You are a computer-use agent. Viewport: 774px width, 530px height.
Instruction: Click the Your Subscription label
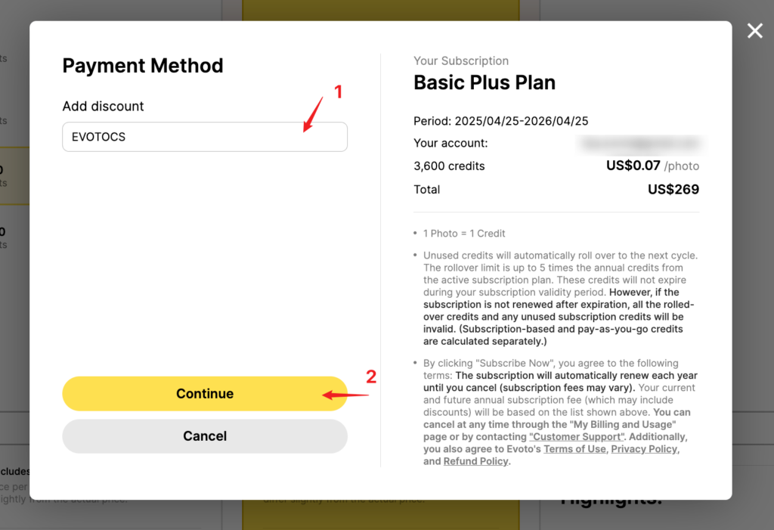click(461, 60)
